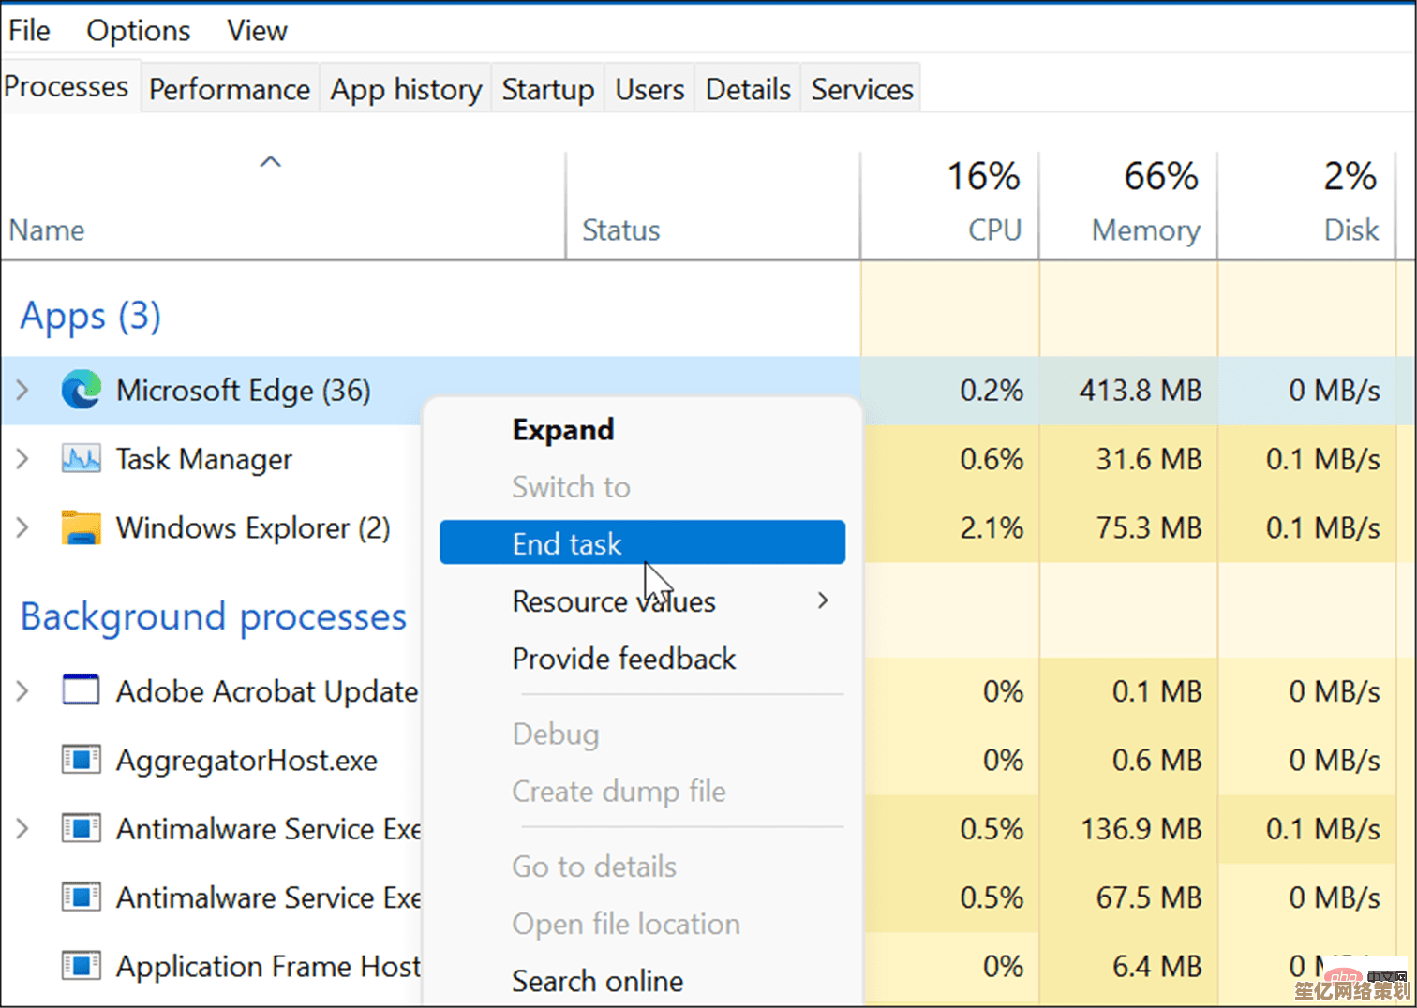Select the Task Manager process name

click(x=204, y=459)
